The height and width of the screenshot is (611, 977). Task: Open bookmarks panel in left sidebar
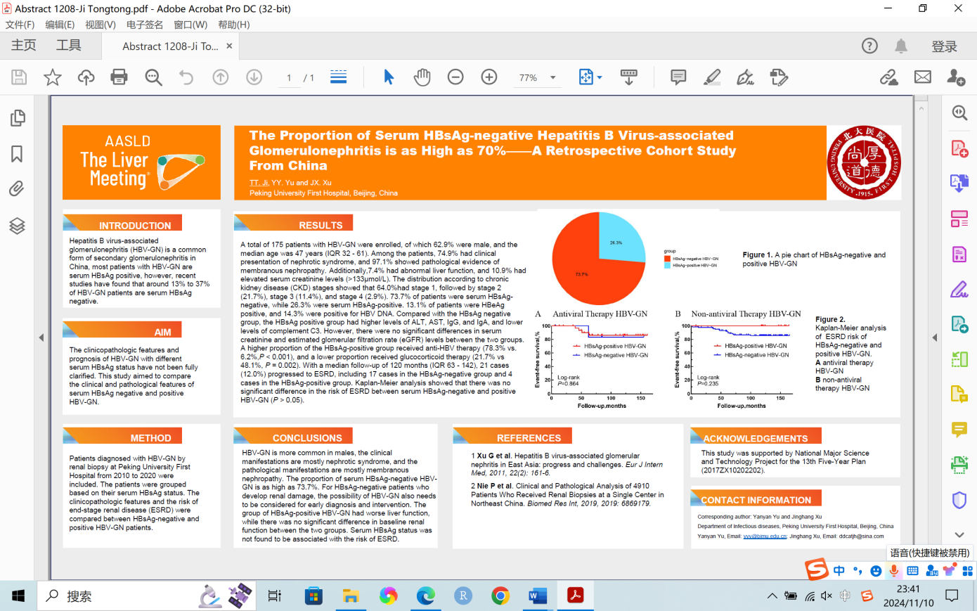[17, 154]
